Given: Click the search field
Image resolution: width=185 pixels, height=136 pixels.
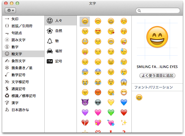Looking at the screenshot, I should [x=158, y=10].
